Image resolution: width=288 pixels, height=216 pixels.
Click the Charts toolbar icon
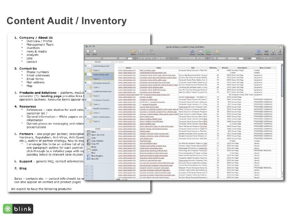(x=192, y=52)
